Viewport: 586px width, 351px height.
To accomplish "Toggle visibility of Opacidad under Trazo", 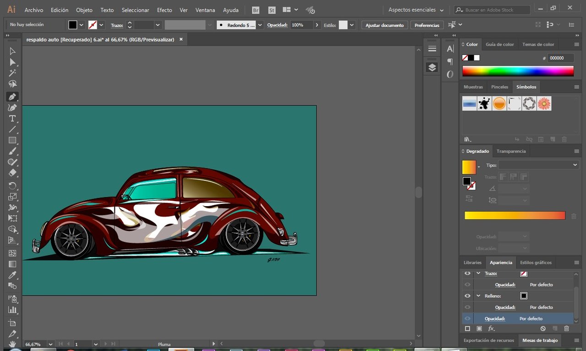I will pyautogui.click(x=467, y=285).
